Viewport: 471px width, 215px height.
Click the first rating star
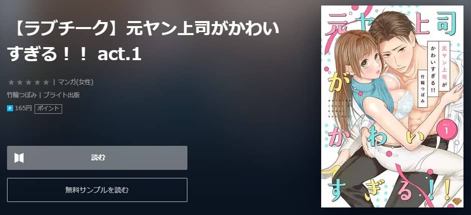(11, 82)
